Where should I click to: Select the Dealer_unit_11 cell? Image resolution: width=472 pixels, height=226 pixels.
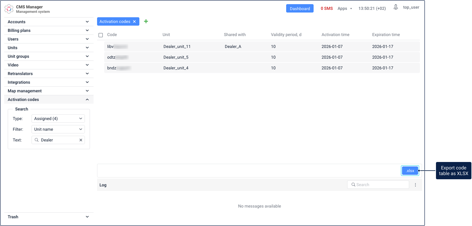pyautogui.click(x=177, y=46)
